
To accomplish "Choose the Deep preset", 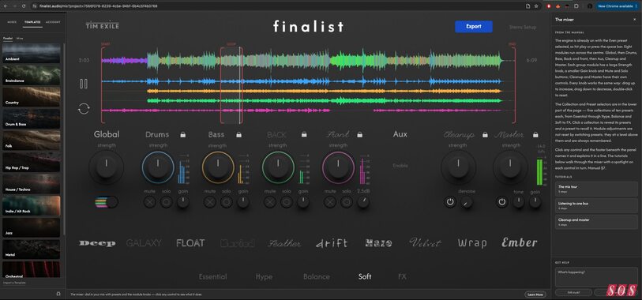I will click(97, 243).
